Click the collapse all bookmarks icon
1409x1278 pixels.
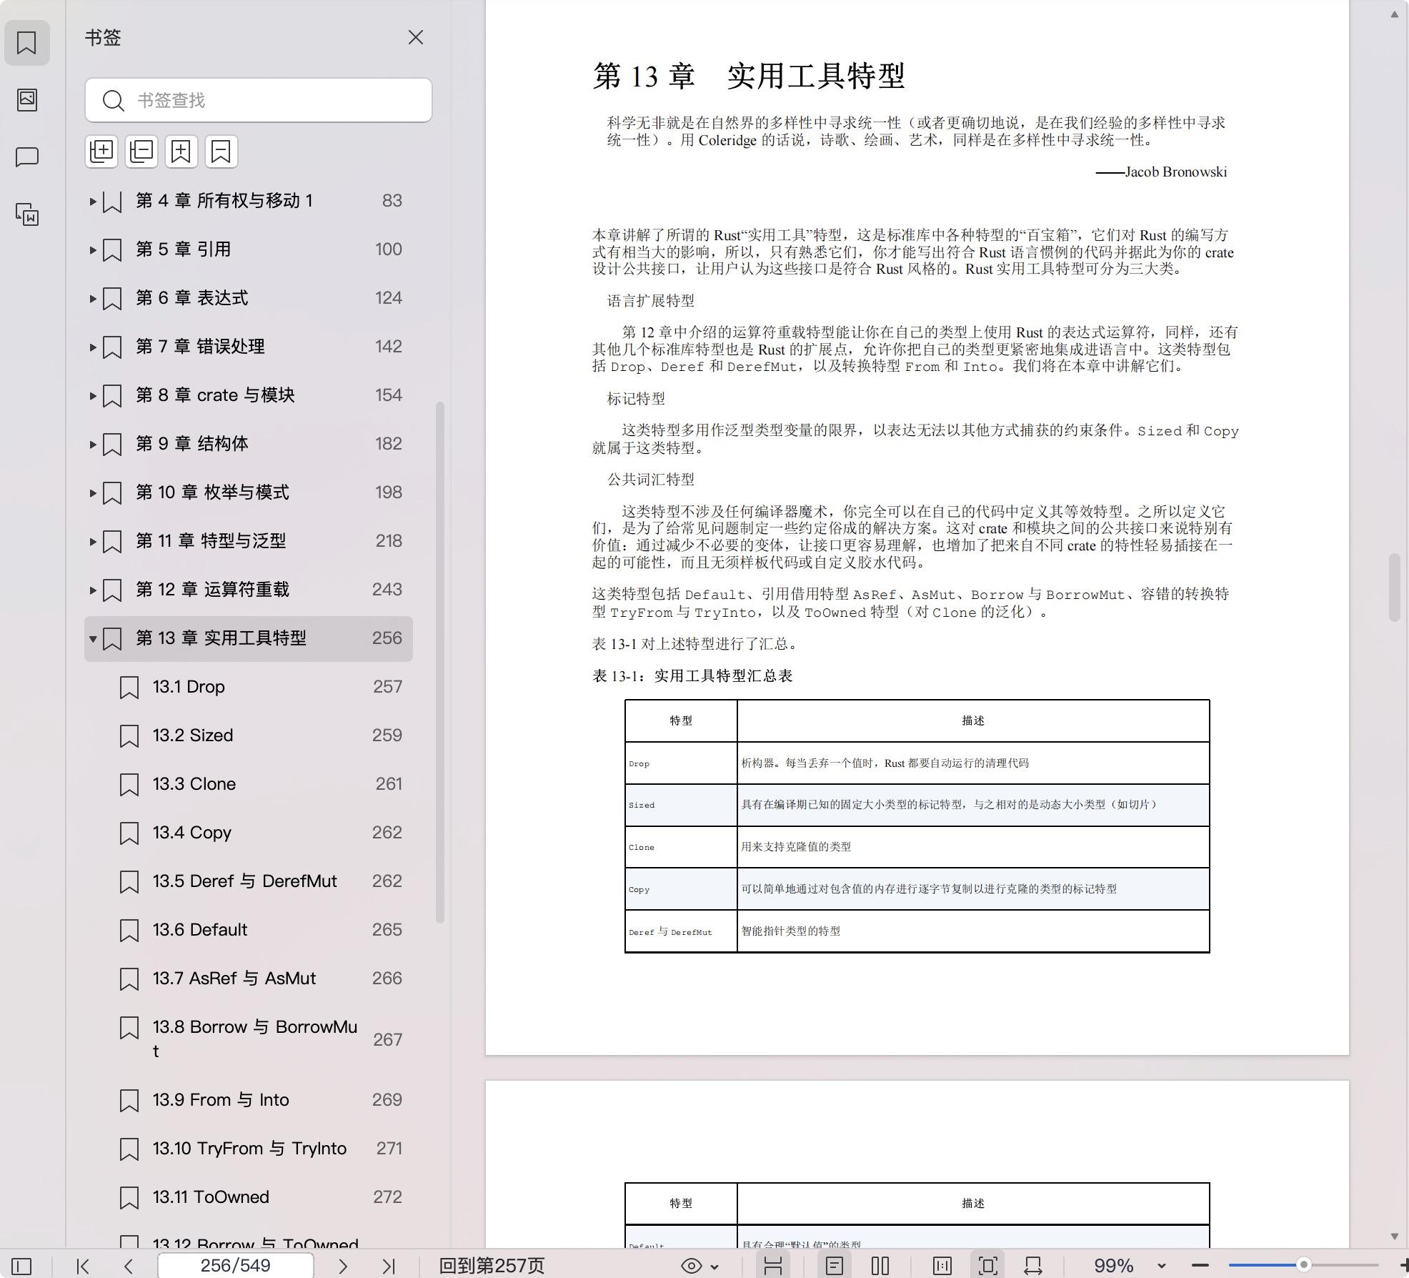(141, 152)
